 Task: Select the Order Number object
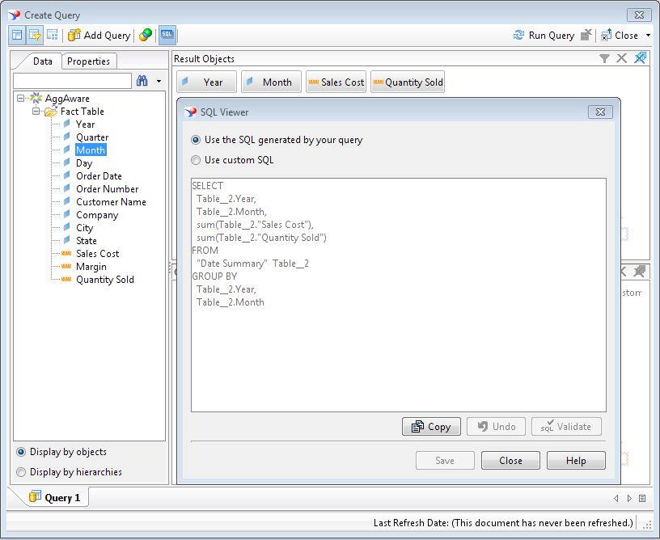coord(108,189)
